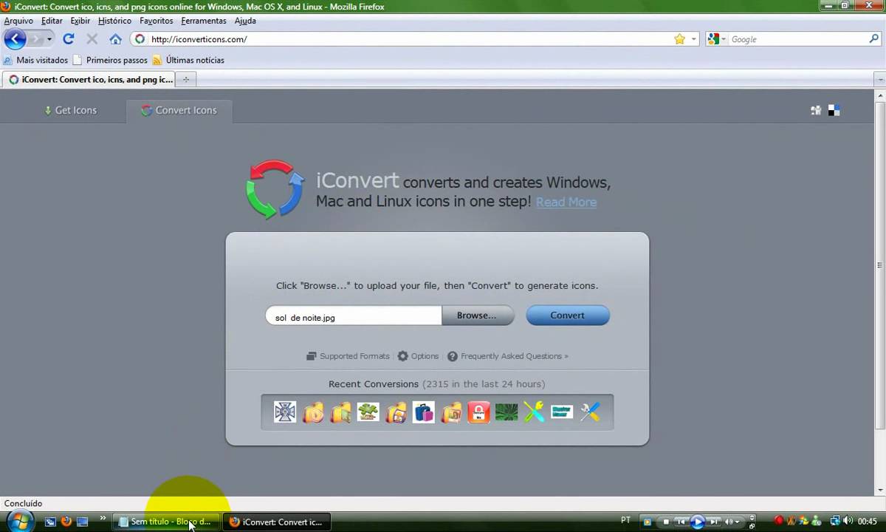Open the Home page icon
Image resolution: width=886 pixels, height=532 pixels.
115,39
